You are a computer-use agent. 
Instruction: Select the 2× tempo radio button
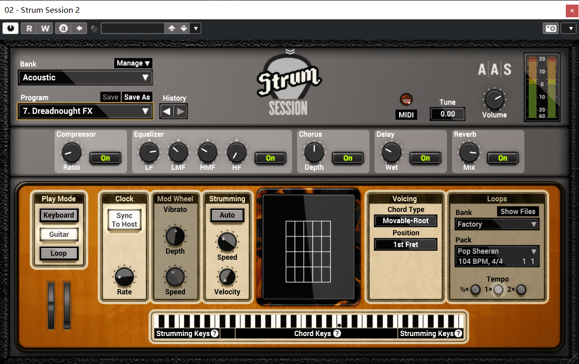point(521,289)
